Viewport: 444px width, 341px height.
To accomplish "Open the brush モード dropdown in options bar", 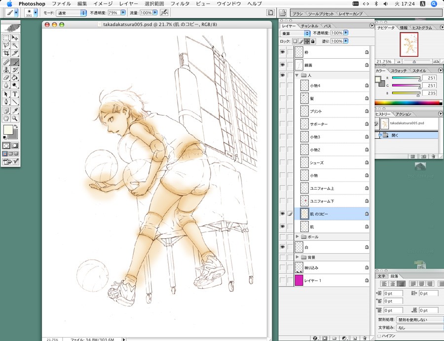I will (x=71, y=13).
